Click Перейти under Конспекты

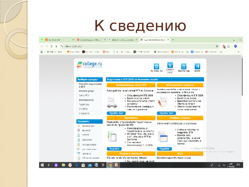click(x=114, y=149)
